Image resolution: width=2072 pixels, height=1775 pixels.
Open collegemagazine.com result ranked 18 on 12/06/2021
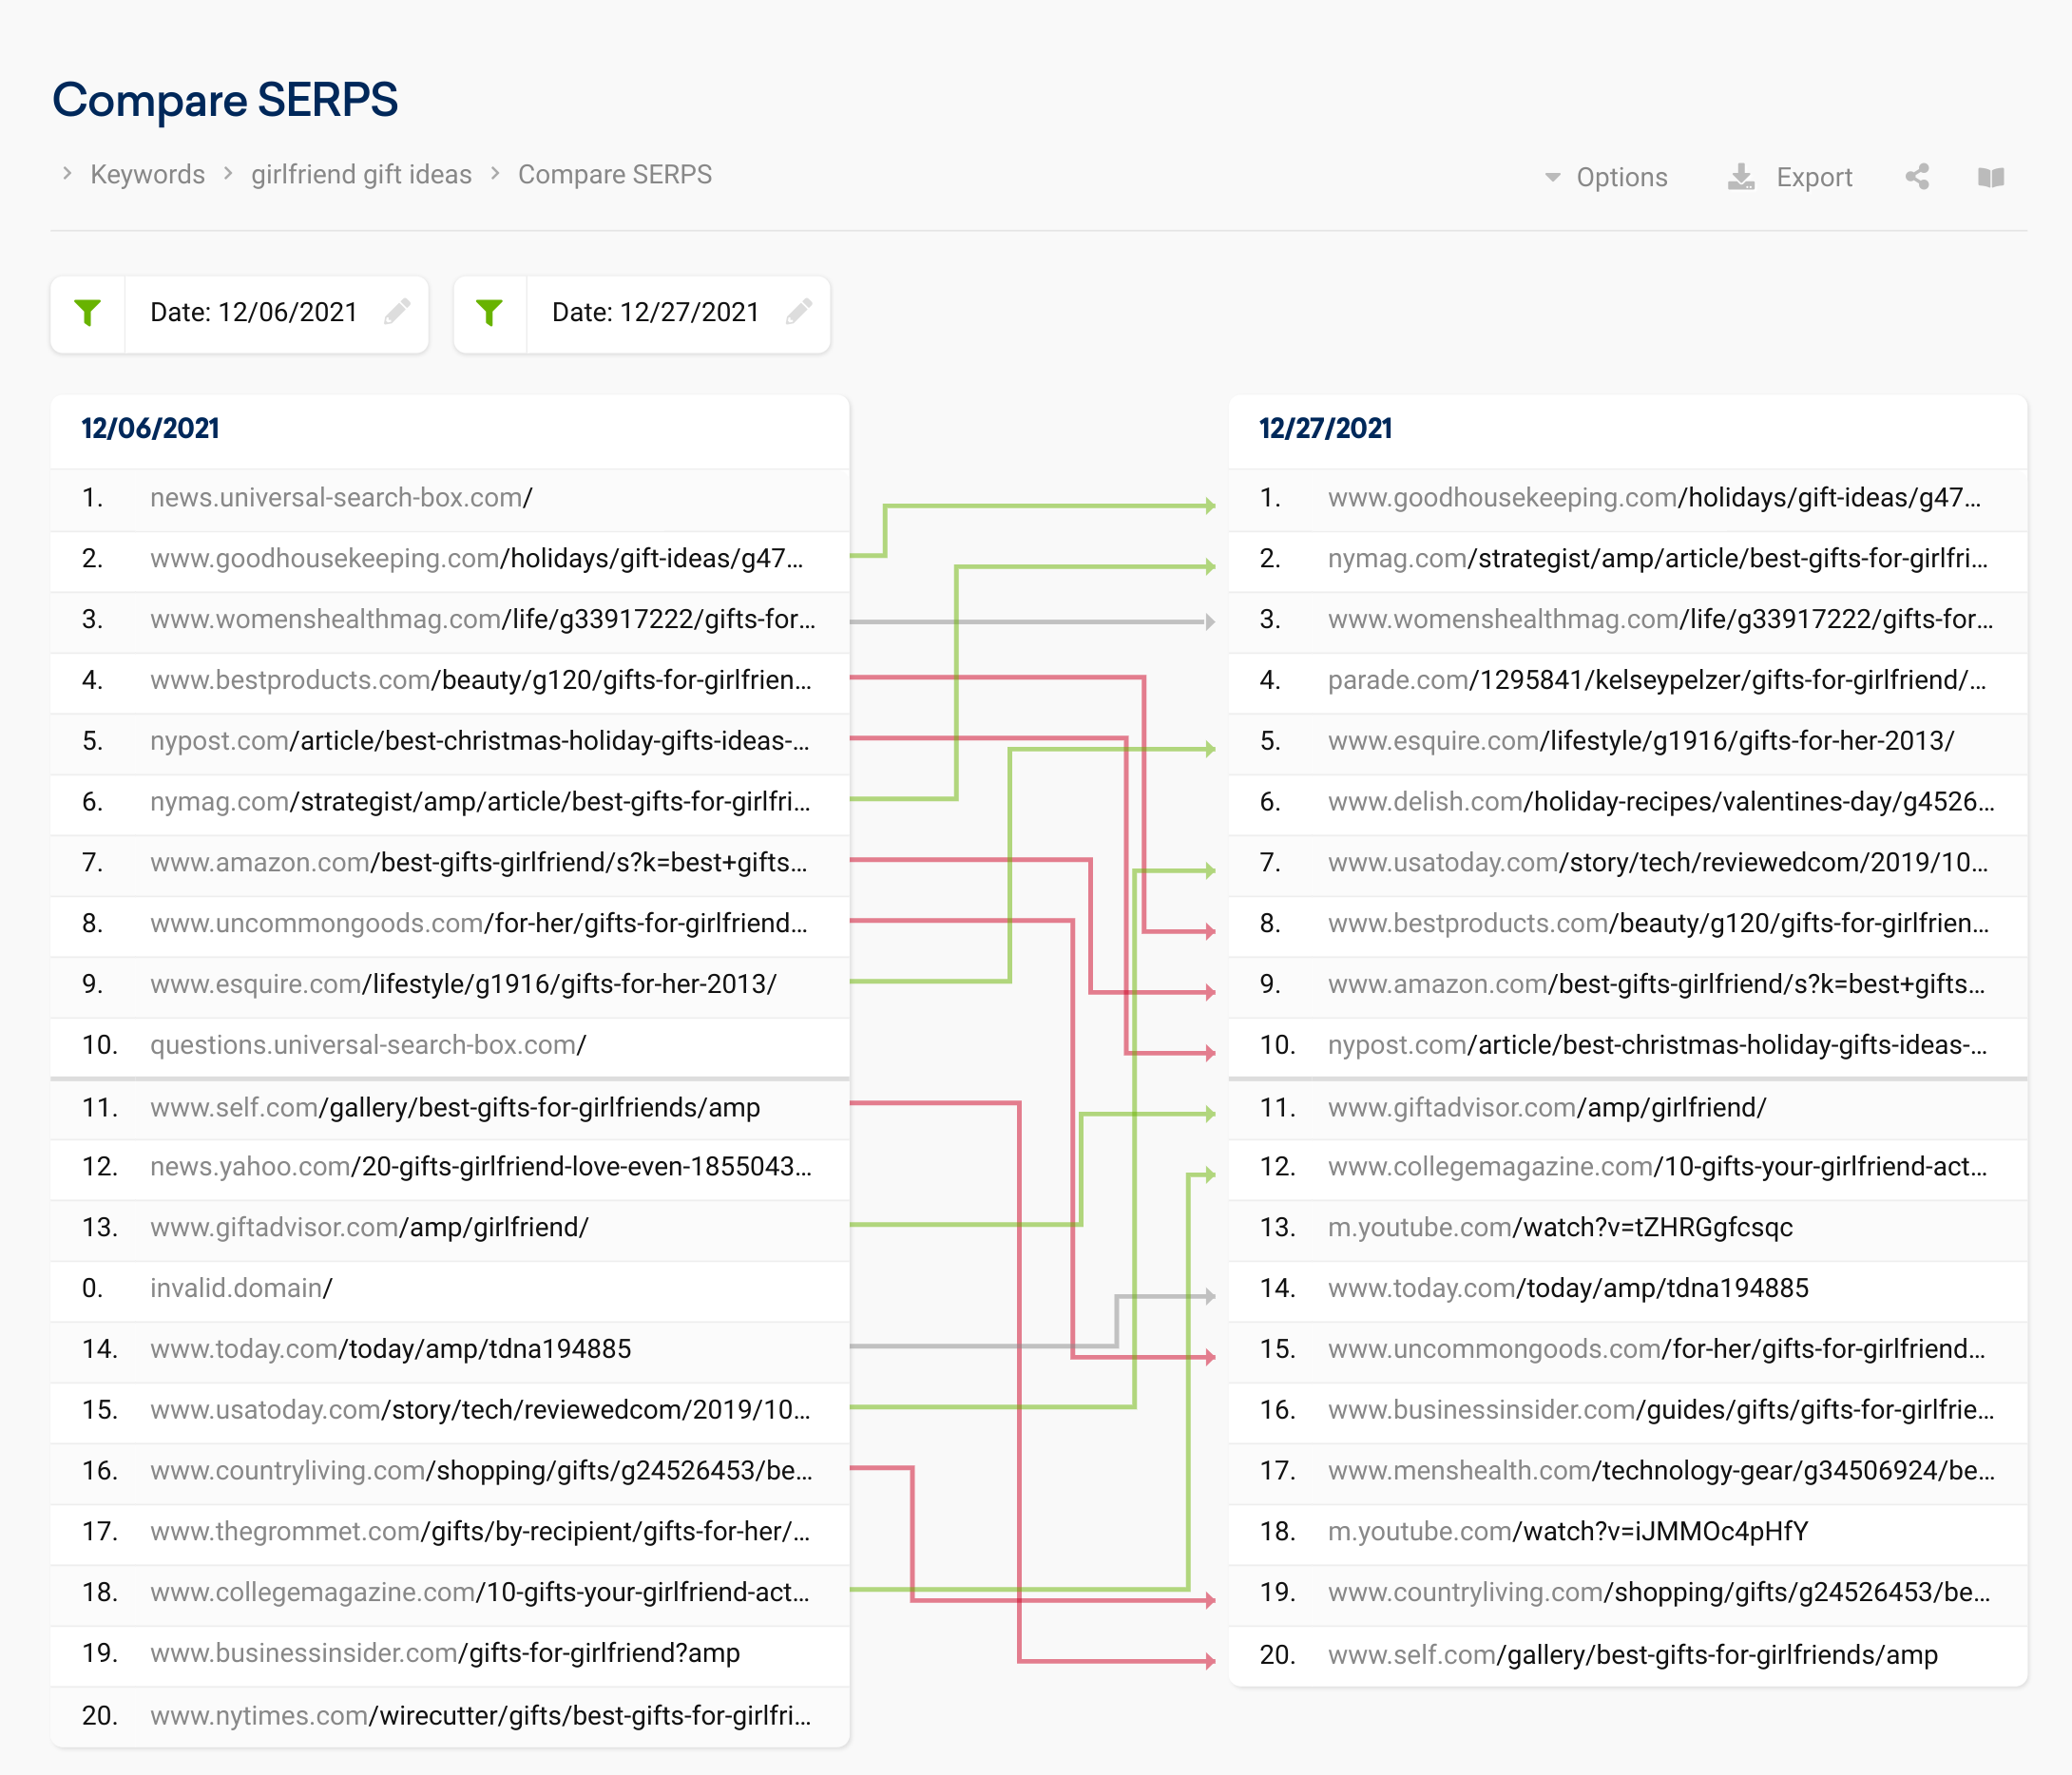point(480,1592)
